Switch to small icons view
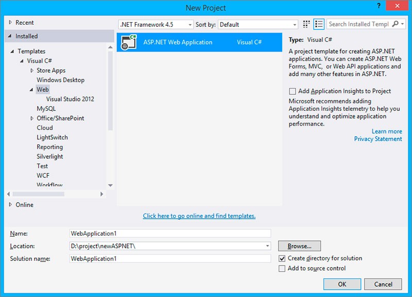This screenshot has width=412, height=297. (x=306, y=24)
